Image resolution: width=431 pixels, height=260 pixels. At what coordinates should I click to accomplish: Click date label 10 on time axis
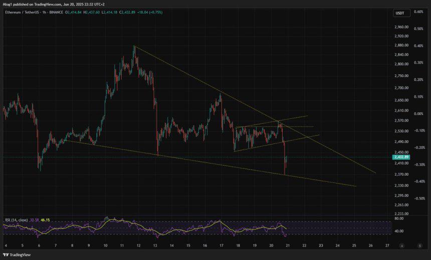pyautogui.click(x=105, y=245)
